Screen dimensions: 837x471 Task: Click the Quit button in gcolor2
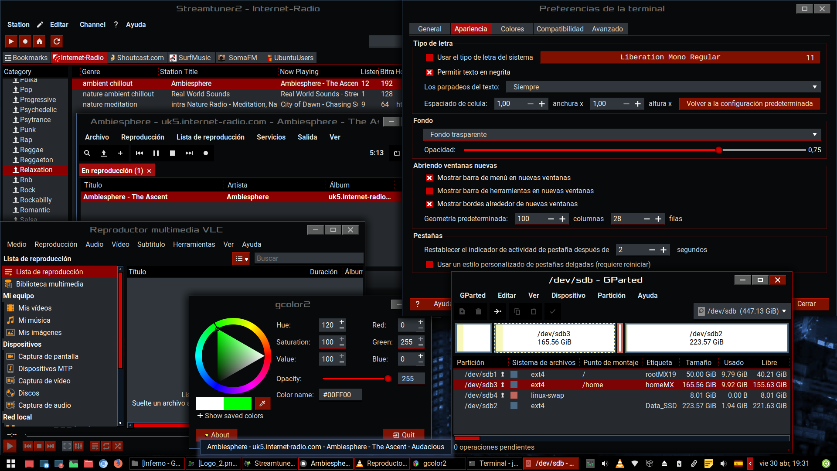click(404, 435)
